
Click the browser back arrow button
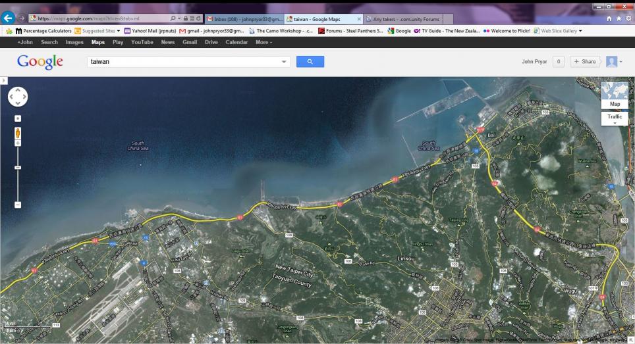pyautogui.click(x=9, y=18)
